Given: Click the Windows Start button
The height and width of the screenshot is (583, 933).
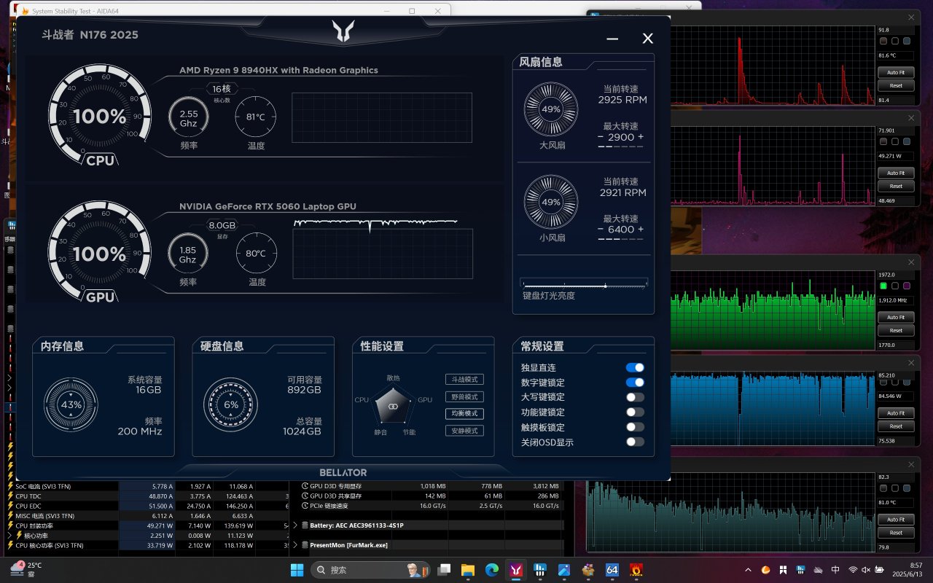Looking at the screenshot, I should pos(297,570).
